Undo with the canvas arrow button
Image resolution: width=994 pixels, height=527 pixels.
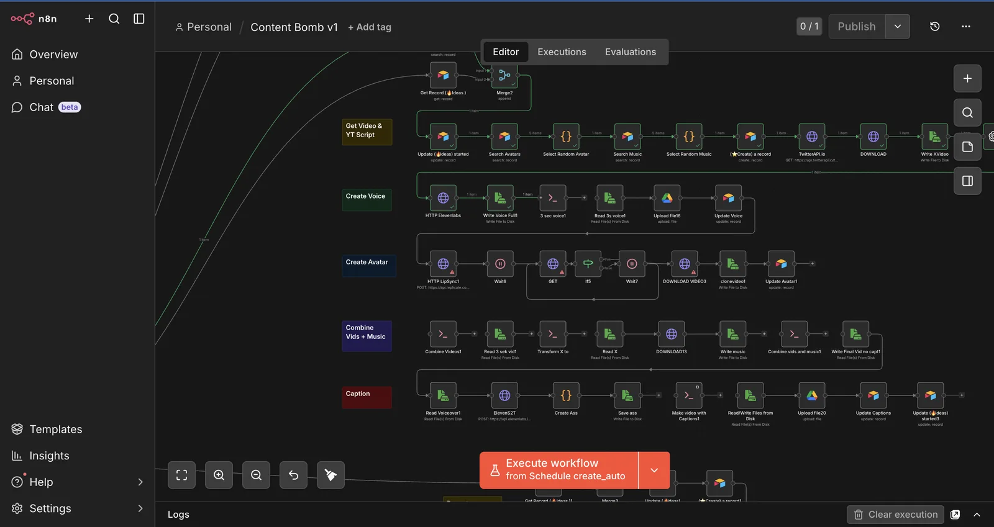pyautogui.click(x=293, y=475)
